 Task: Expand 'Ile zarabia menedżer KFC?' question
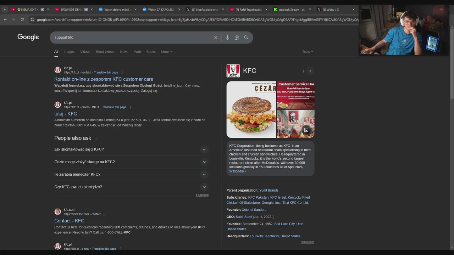point(131,174)
